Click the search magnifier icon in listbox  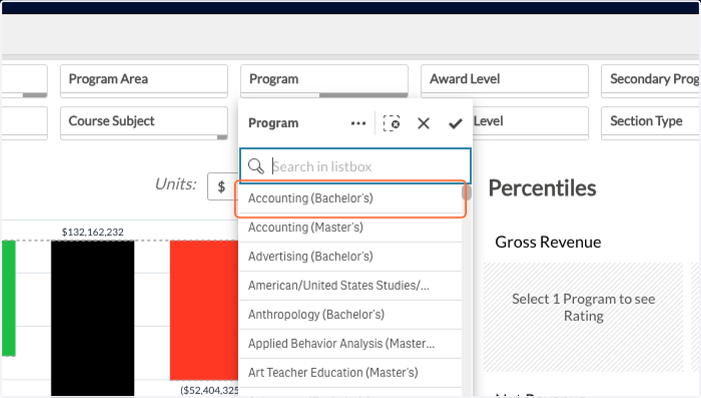256,166
